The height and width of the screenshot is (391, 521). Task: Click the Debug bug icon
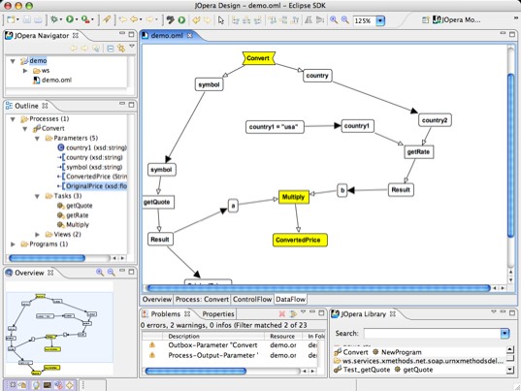pos(53,19)
